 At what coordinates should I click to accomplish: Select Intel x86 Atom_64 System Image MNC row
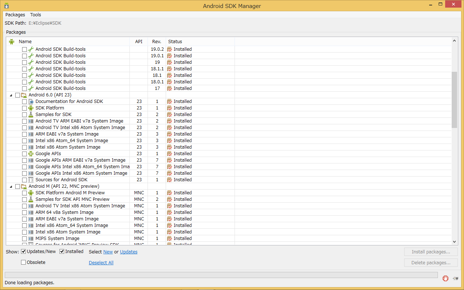(x=229, y=225)
